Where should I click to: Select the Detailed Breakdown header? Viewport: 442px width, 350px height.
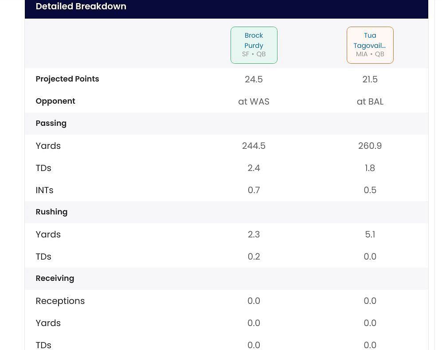[x=81, y=7]
